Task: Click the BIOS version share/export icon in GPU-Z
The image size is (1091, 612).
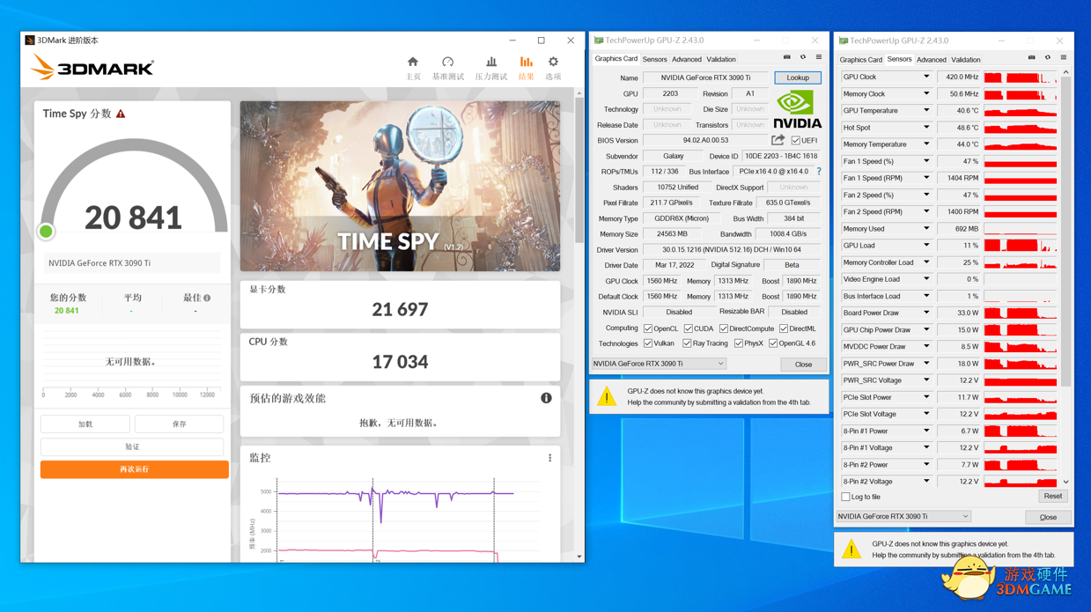Action: pos(778,140)
